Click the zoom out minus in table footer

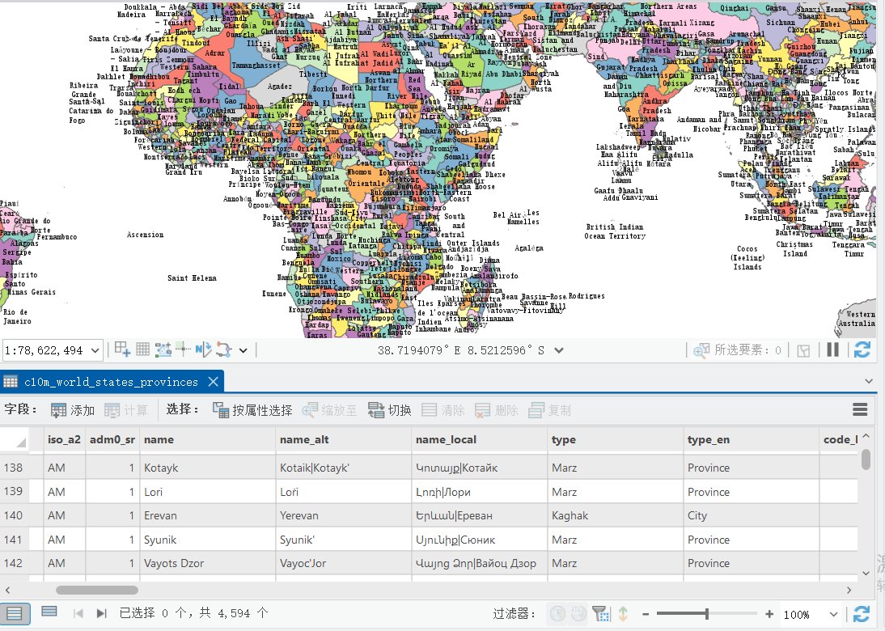click(646, 613)
